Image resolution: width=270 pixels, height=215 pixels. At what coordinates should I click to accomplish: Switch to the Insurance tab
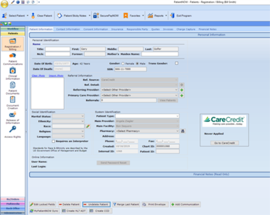[117, 29]
